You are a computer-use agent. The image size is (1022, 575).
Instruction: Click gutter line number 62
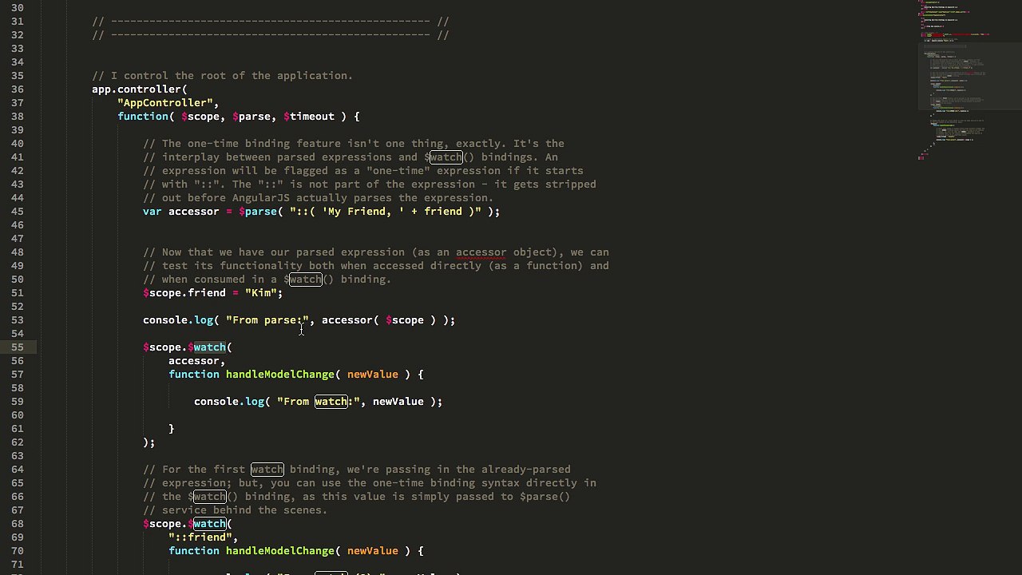17,442
